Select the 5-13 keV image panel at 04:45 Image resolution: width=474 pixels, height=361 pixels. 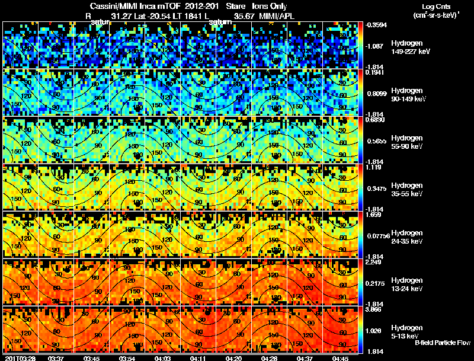click(340, 330)
